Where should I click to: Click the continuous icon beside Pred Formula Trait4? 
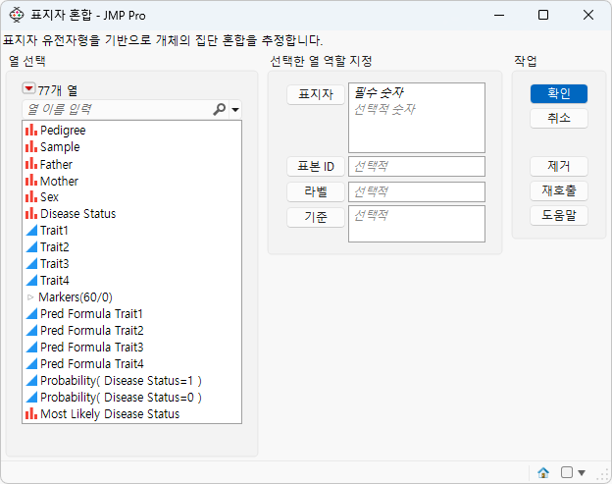point(31,364)
